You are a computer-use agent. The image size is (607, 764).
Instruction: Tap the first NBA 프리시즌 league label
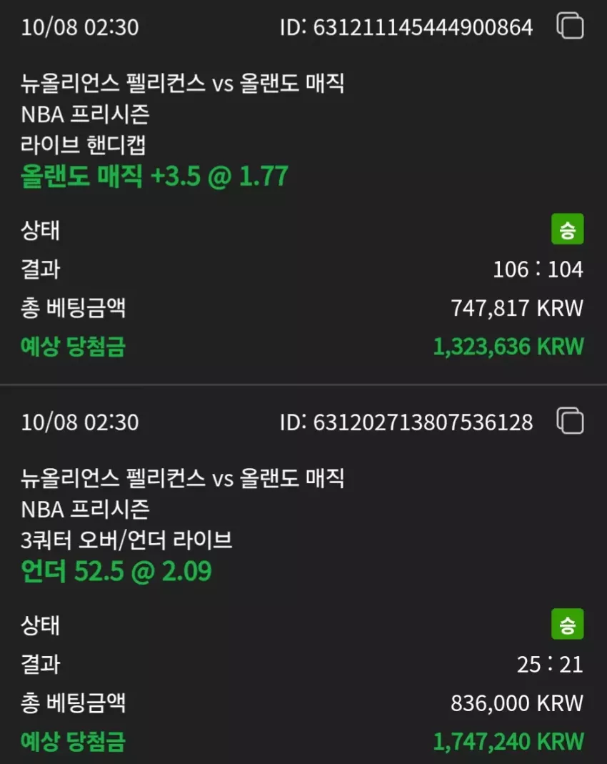coord(85,114)
